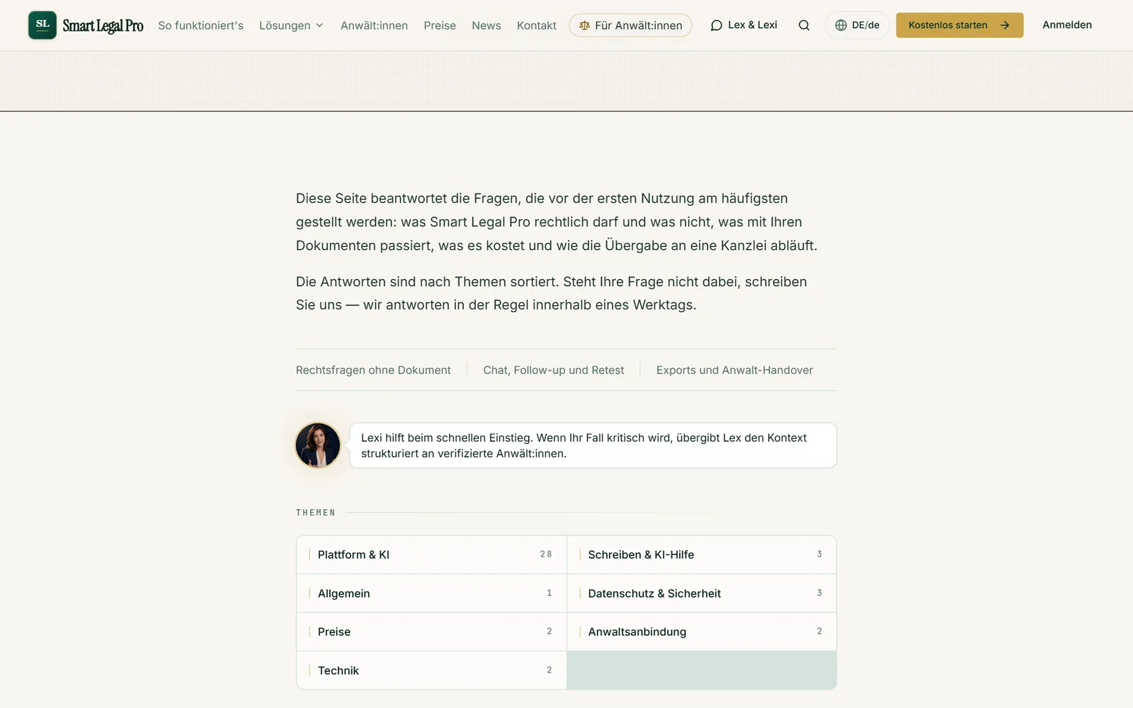Click the Smart Legal Pro wordmark
Screen dimensions: 1133x708
pyautogui.click(x=103, y=25)
